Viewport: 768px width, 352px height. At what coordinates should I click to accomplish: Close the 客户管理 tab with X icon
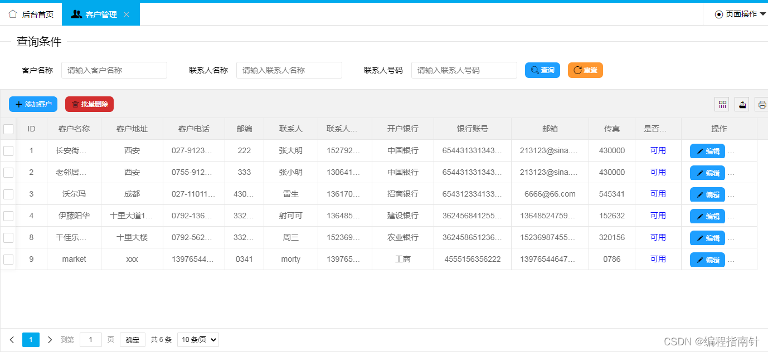click(127, 14)
